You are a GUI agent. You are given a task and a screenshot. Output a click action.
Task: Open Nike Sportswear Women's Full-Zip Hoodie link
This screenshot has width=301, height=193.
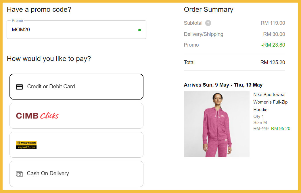[270, 102]
